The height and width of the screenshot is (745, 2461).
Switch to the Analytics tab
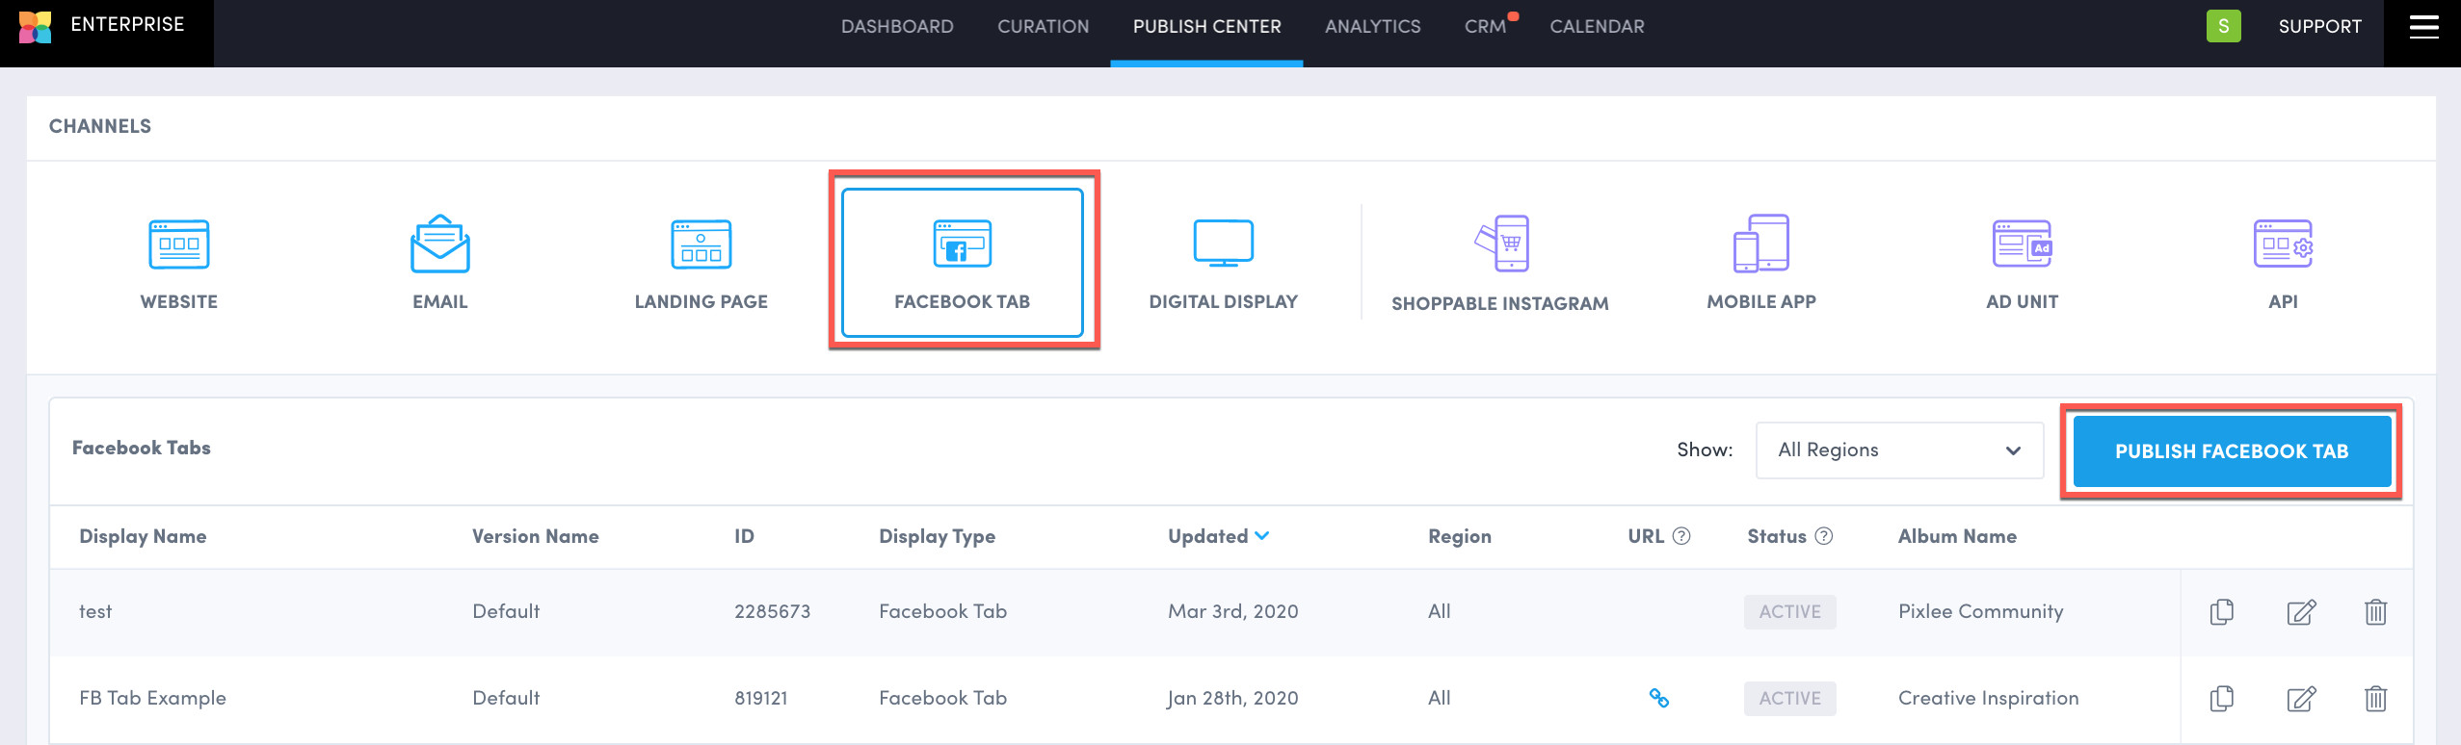pos(1372,27)
